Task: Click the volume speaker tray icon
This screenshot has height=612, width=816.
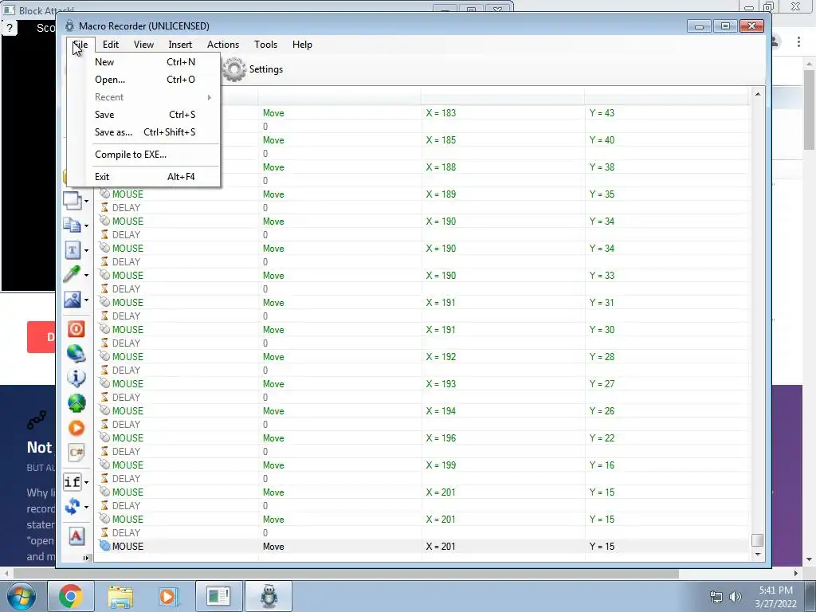Action: point(736,597)
